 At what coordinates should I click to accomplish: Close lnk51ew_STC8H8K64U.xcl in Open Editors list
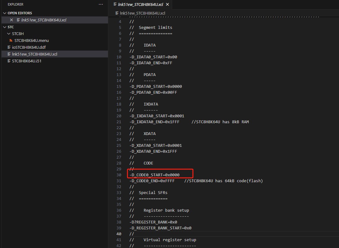pos(11,20)
